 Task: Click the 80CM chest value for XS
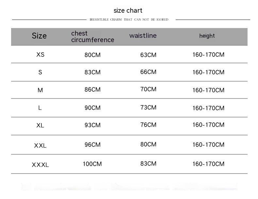click(x=92, y=55)
